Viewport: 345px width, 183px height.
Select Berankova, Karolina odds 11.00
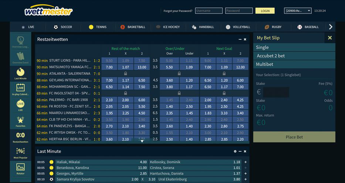(x=142, y=168)
